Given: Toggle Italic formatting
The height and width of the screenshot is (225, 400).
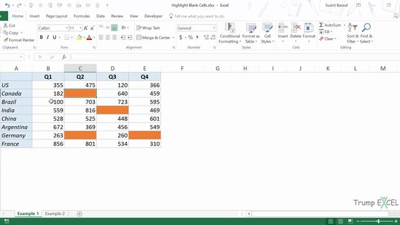Looking at the screenshot, I should click(x=47, y=37).
